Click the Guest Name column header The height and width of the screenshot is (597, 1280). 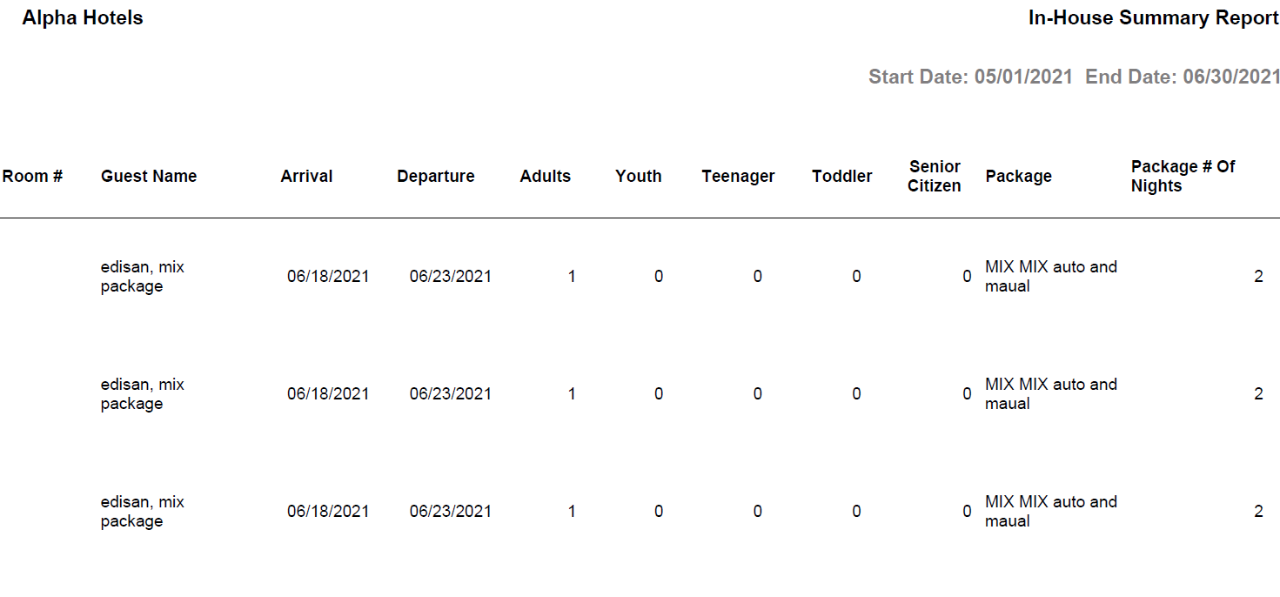tap(149, 177)
